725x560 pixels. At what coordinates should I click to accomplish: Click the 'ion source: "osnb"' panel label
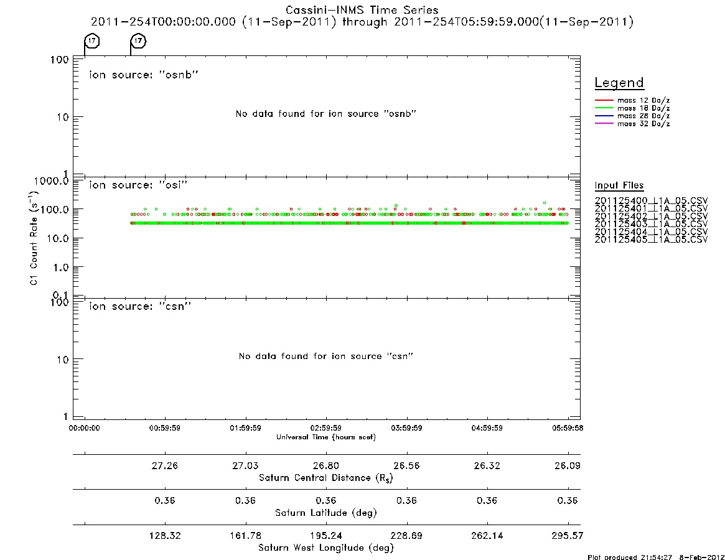click(x=144, y=75)
